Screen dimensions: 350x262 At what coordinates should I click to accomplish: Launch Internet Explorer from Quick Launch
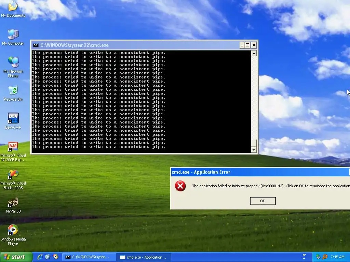point(40,257)
